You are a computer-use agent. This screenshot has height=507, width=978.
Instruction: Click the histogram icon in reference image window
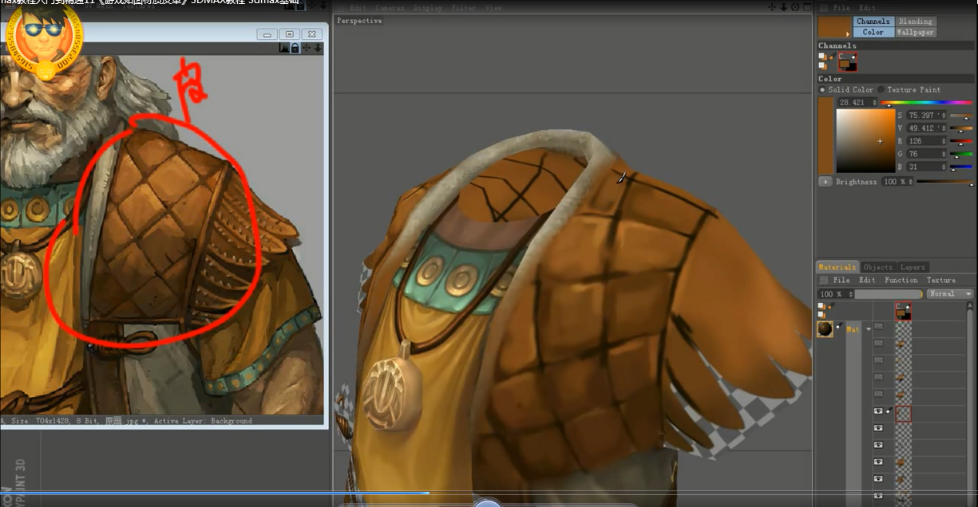point(283,49)
